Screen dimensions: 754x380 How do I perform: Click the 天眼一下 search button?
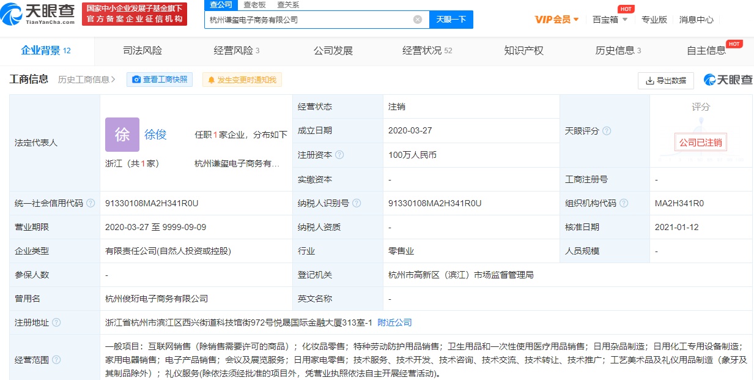(x=451, y=20)
